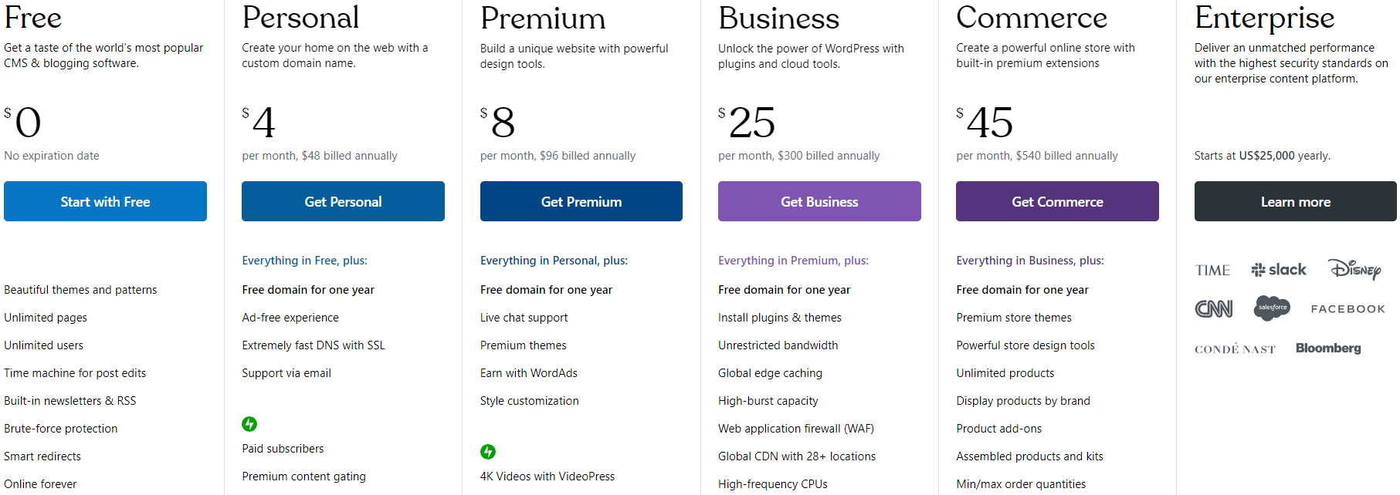
Task: Click the Slack logo
Action: click(x=1279, y=270)
